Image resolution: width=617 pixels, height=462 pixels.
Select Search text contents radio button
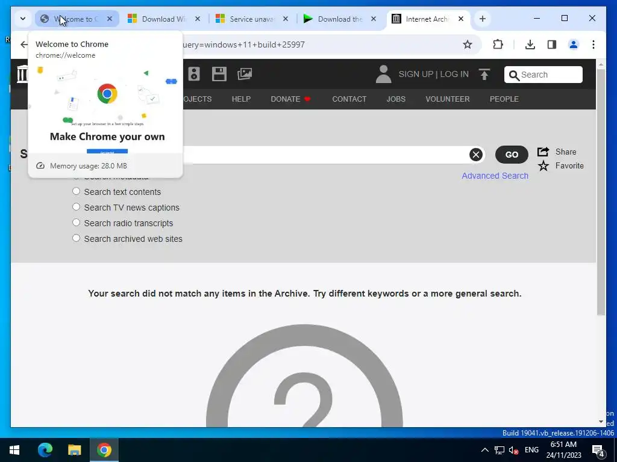[77, 191]
